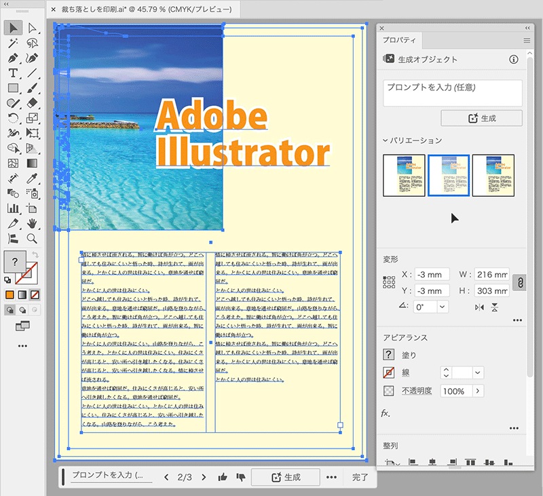Image resolution: width=543 pixels, height=496 pixels.
Task: Open the stroke weight dropdown
Action: [478, 373]
